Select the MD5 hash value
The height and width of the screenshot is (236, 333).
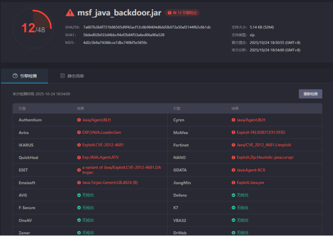pos(115,42)
